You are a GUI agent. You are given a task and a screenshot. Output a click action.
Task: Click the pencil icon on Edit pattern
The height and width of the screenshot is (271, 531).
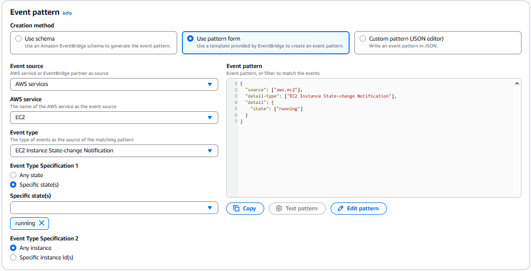click(341, 208)
